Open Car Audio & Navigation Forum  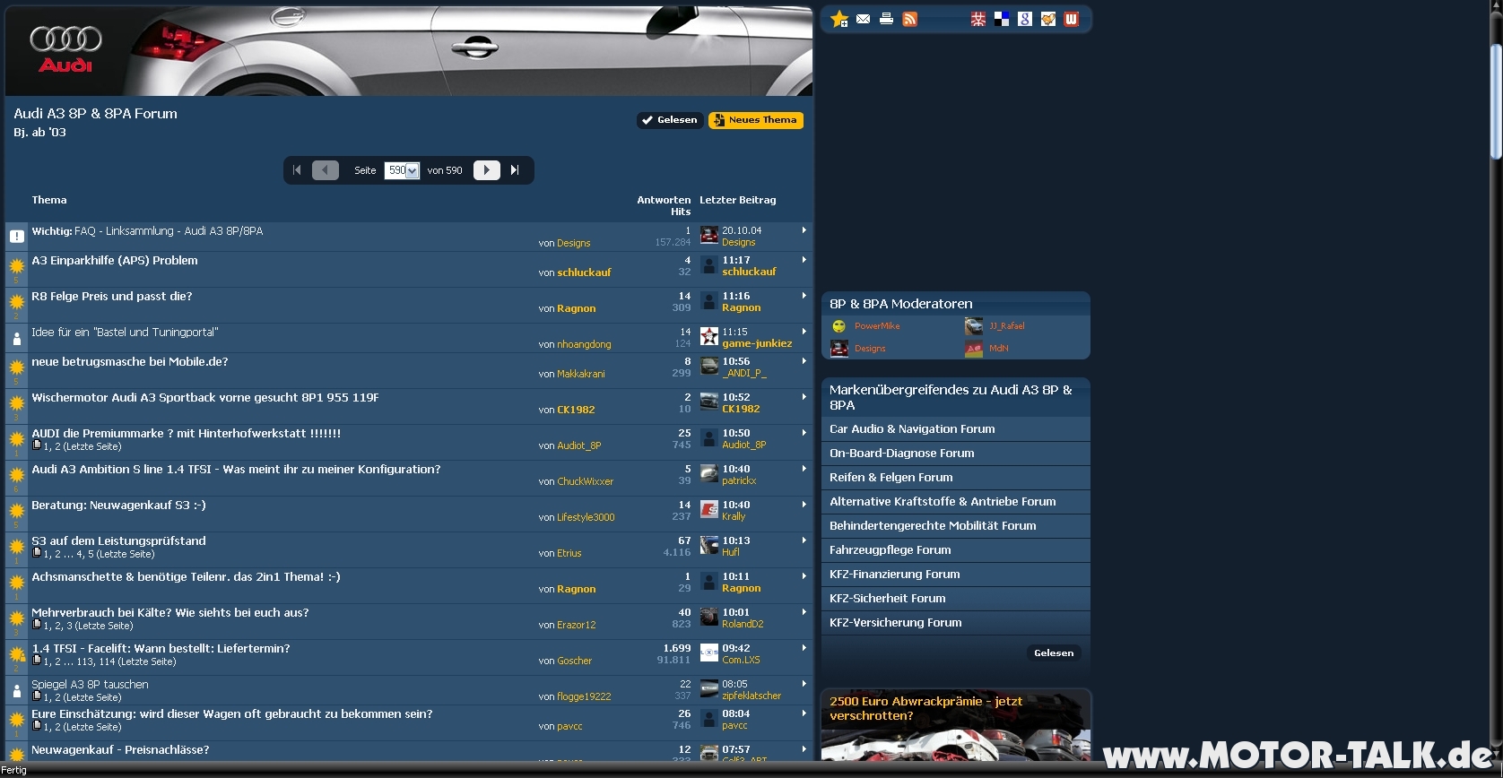912,429
